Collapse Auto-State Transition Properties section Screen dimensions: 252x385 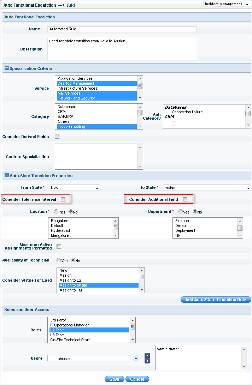[7, 175]
